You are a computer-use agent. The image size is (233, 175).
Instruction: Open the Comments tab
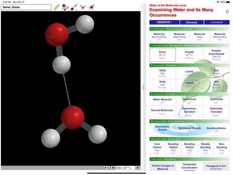(217, 22)
